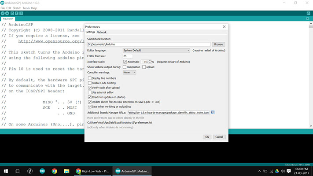Open the Help menu
The width and height of the screenshot is (313, 176).
coord(34,8)
